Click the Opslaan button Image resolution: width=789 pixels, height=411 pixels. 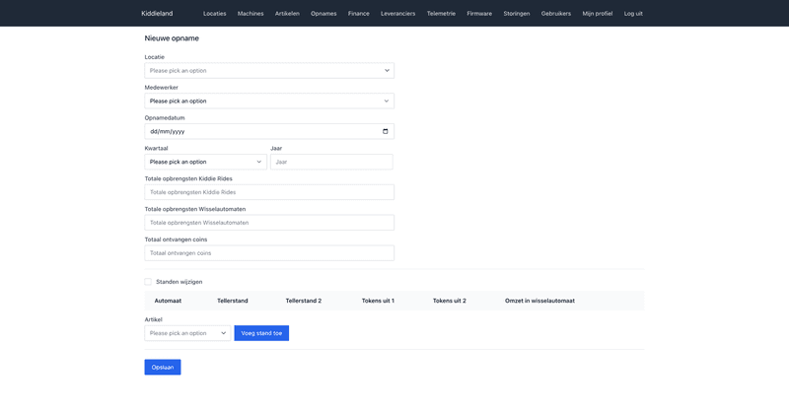pyautogui.click(x=163, y=367)
